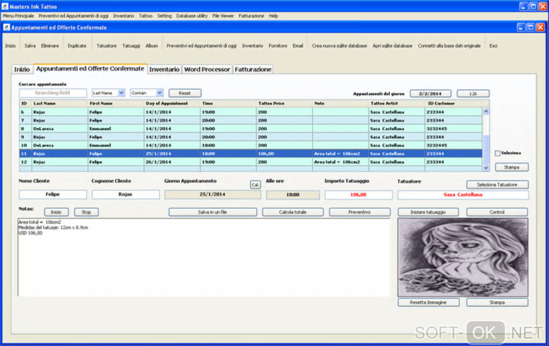
Task: Switch to the Inizio tab
Action: point(22,69)
